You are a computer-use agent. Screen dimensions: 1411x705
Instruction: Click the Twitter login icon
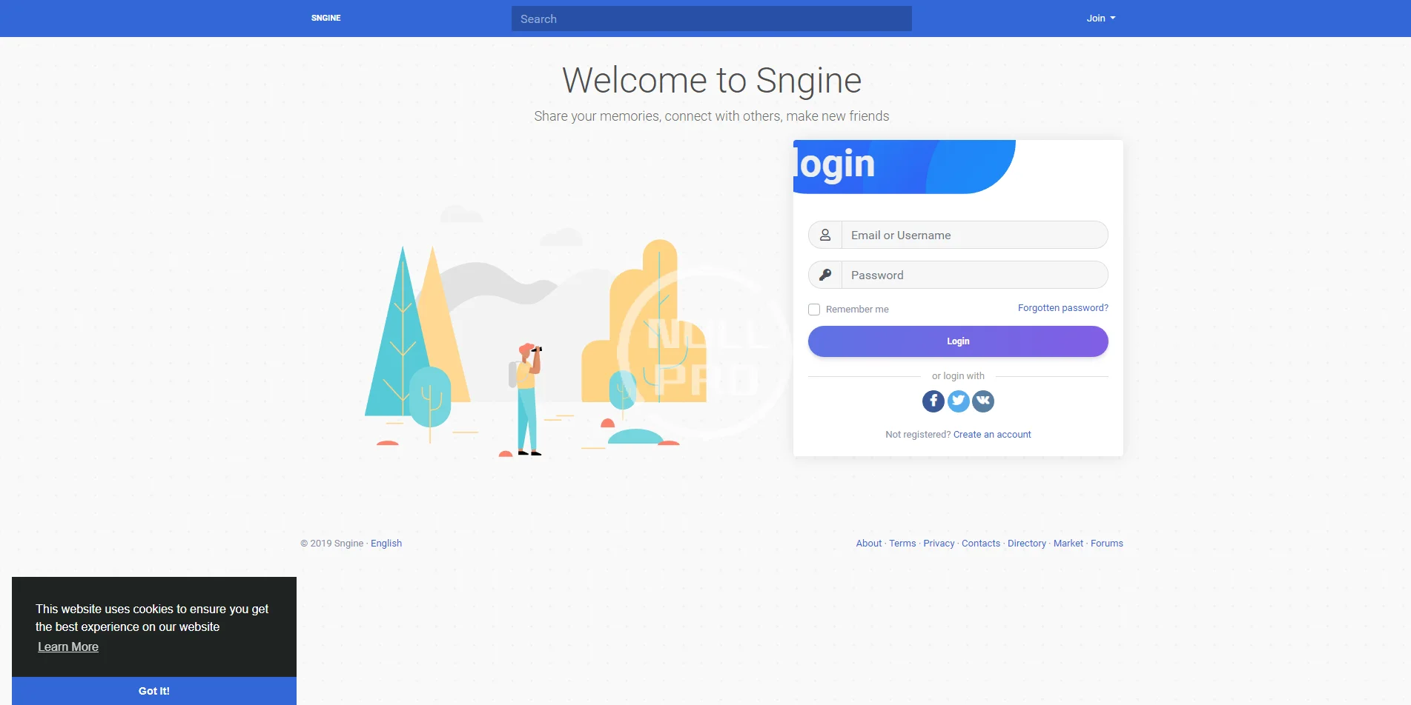[x=958, y=401]
